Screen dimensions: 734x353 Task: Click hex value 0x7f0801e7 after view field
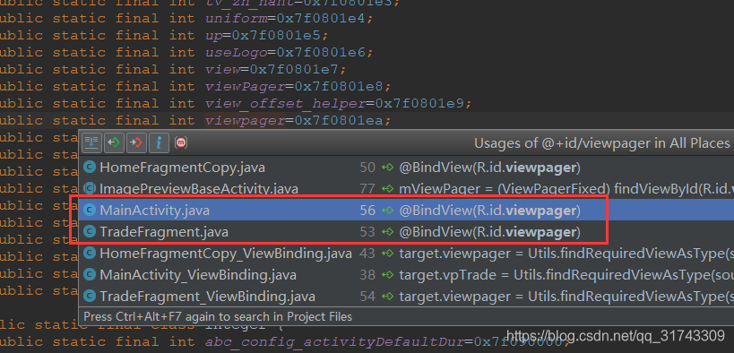[294, 69]
